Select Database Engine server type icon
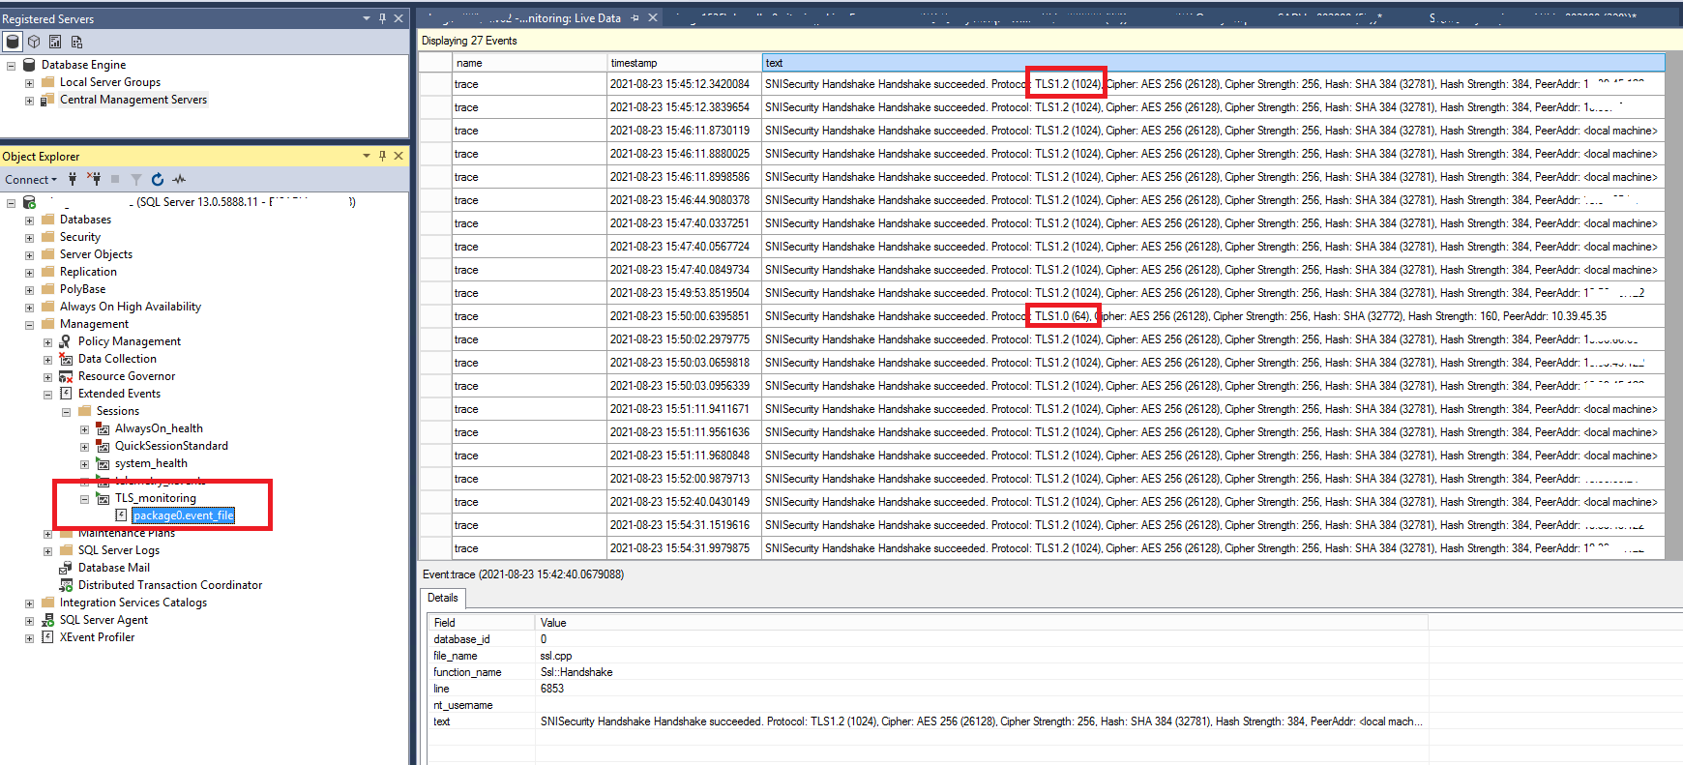Screen dimensions: 1683x765 pos(13,42)
